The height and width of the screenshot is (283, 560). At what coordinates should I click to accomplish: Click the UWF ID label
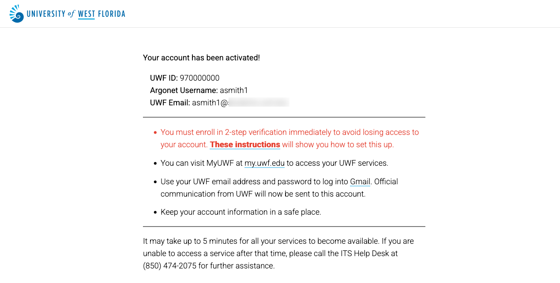pyautogui.click(x=164, y=78)
